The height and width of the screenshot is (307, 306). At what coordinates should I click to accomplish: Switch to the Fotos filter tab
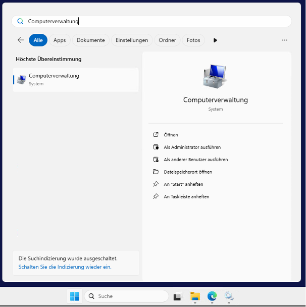coord(193,40)
